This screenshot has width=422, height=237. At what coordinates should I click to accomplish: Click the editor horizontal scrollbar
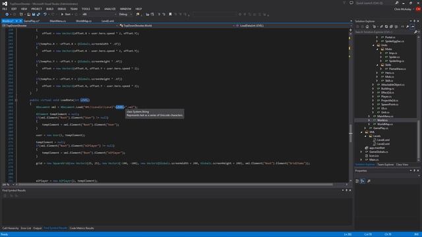tap(175, 184)
